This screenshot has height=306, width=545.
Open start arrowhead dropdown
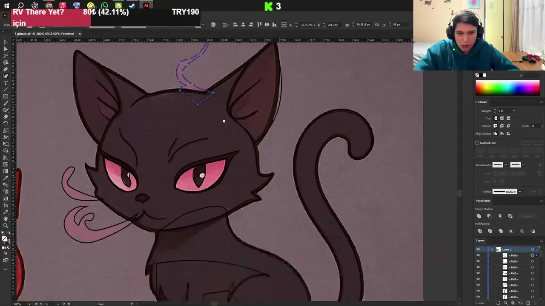tap(505, 165)
